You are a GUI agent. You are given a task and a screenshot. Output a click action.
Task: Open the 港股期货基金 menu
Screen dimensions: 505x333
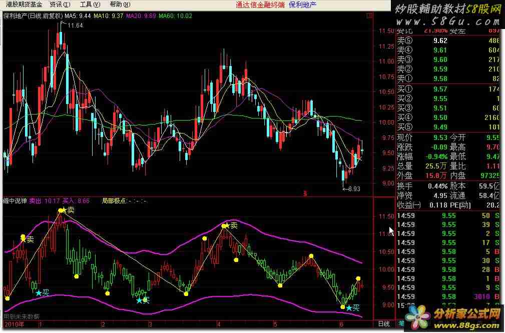(x=24, y=4)
